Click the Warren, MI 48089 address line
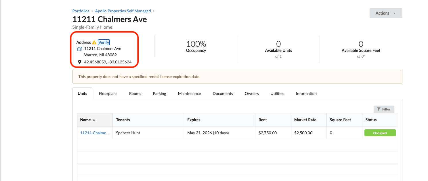The image size is (428, 181). point(100,55)
